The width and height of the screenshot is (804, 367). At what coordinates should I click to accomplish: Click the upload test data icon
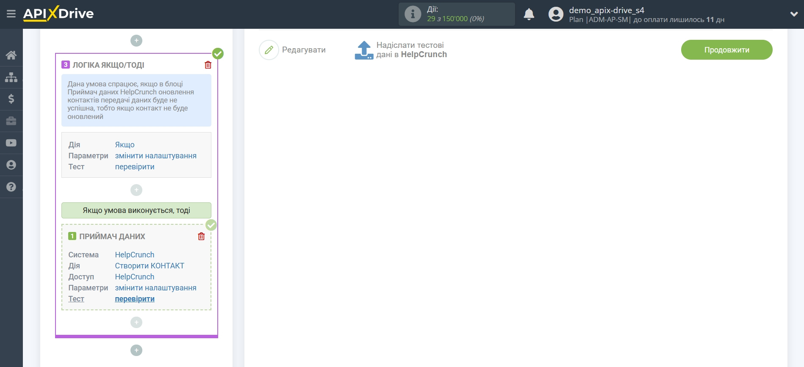tap(364, 50)
